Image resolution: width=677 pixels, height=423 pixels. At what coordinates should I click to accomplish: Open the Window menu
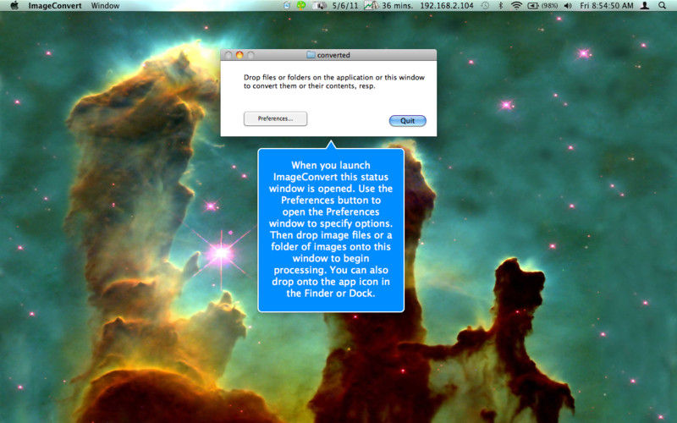coord(105,6)
